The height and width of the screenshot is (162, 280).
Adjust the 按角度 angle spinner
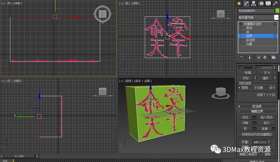click(274, 68)
